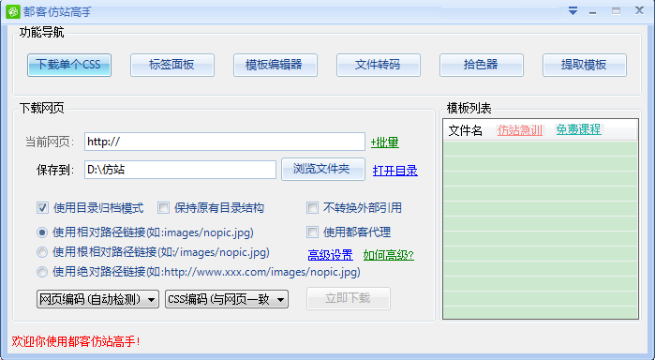Select 使用根相对路径链接 radio button

[x=42, y=252]
